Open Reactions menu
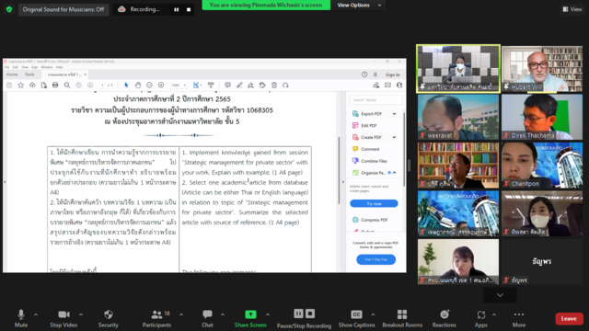 [x=444, y=319]
